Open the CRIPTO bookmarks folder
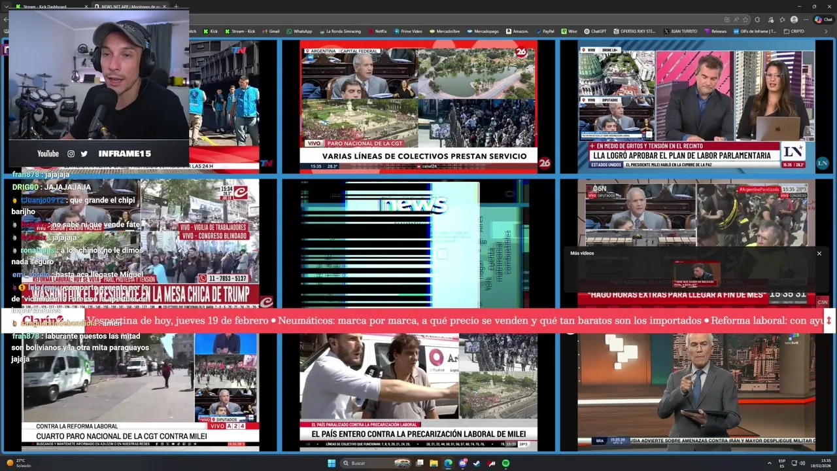Viewport: 837px width, 471px height. [x=794, y=31]
